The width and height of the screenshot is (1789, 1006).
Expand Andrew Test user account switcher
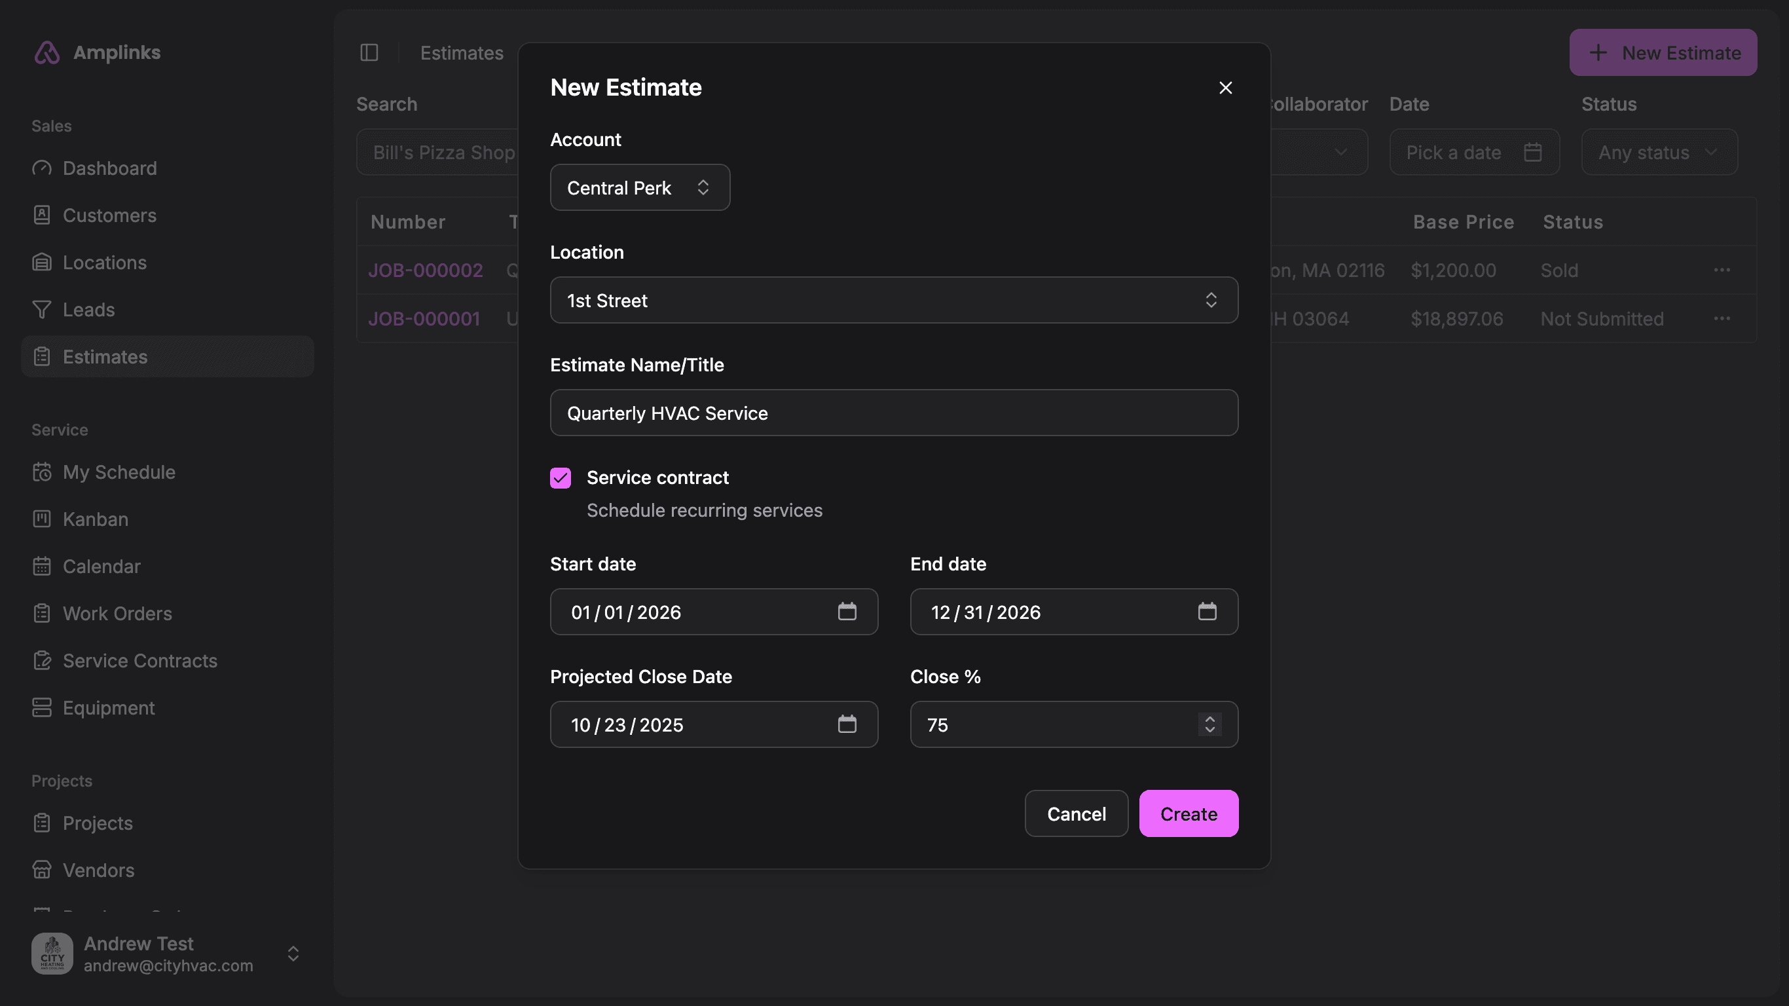point(293,953)
